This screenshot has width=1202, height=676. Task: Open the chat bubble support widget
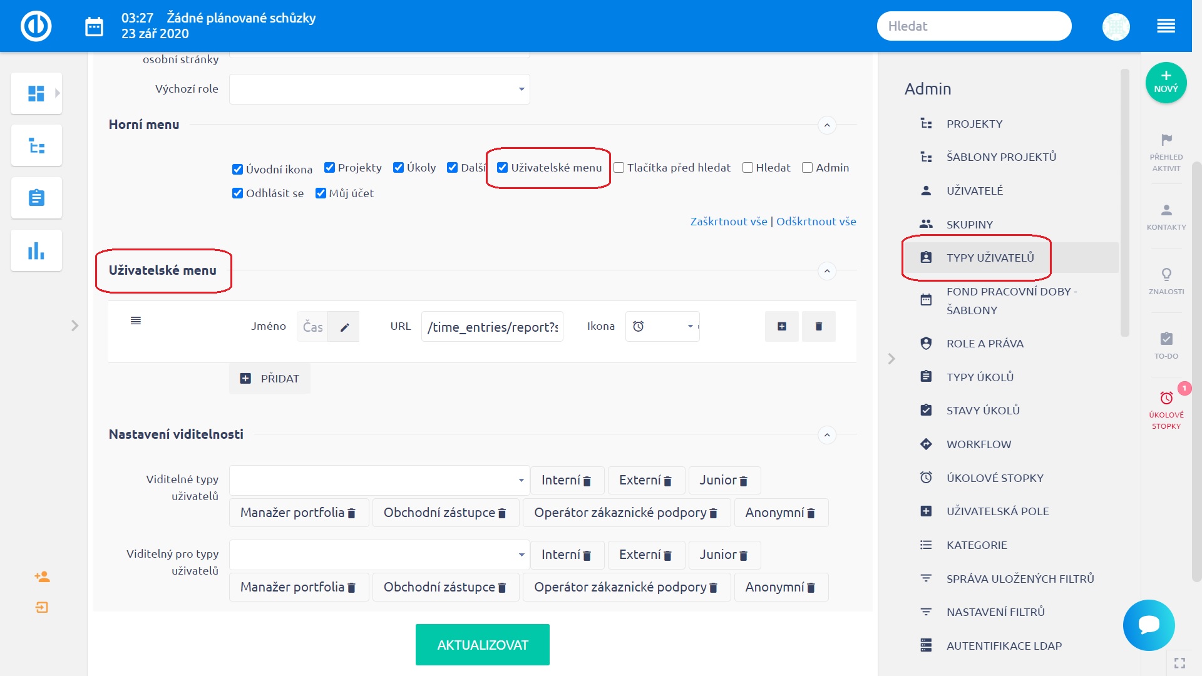tap(1149, 625)
